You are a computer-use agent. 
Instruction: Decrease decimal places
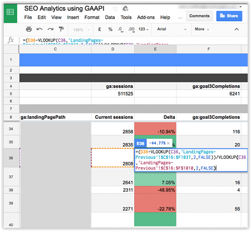click(121, 29)
